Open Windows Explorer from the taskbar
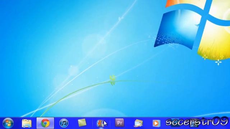The width and height of the screenshot is (230, 129). coord(27,123)
